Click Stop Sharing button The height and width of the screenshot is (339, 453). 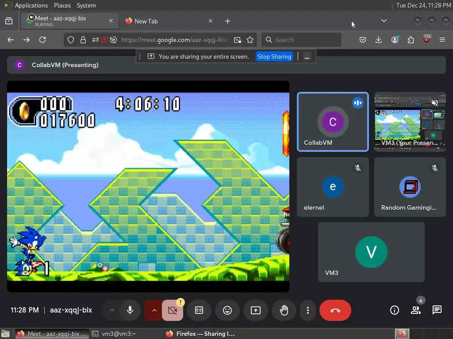(274, 56)
